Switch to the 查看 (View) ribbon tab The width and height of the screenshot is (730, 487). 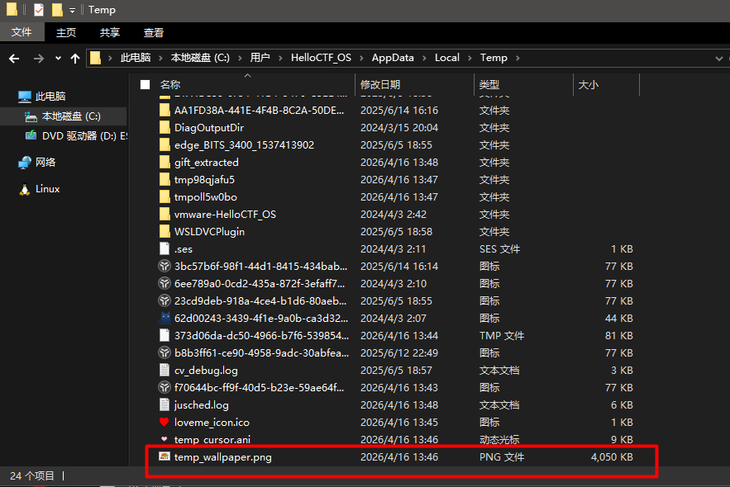154,32
